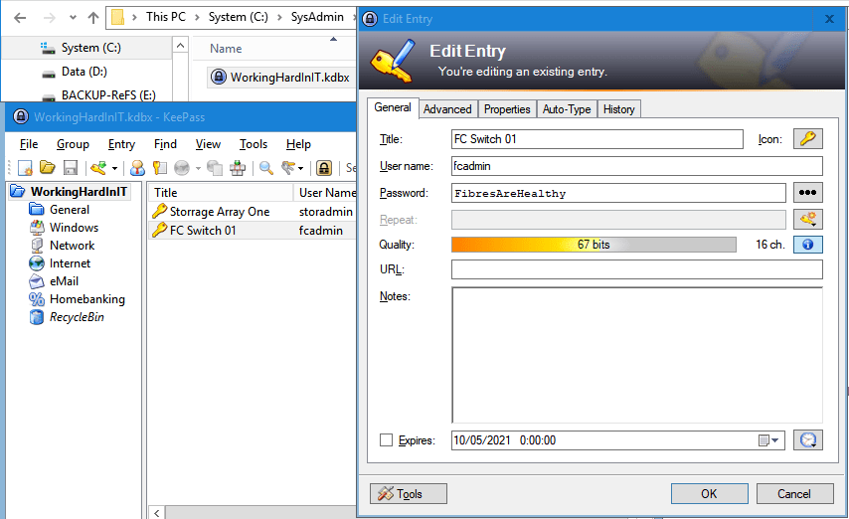Select the FC Switch 01 entry row

tap(253, 231)
